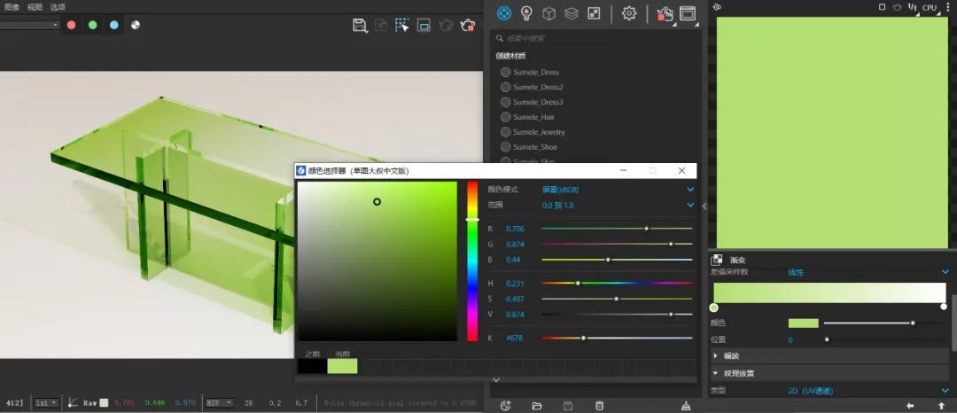Click the greyed-out teapot render icon
The height and width of the screenshot is (413, 957).
446,25
